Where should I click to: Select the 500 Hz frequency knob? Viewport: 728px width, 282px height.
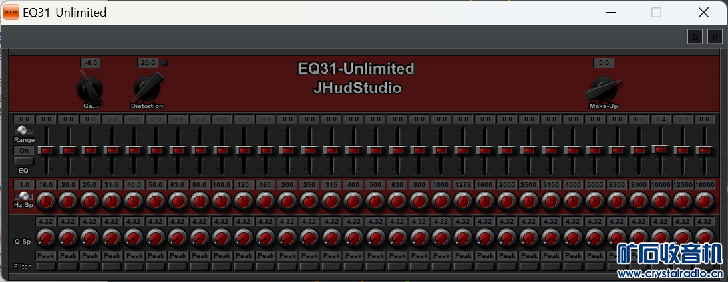coord(375,202)
